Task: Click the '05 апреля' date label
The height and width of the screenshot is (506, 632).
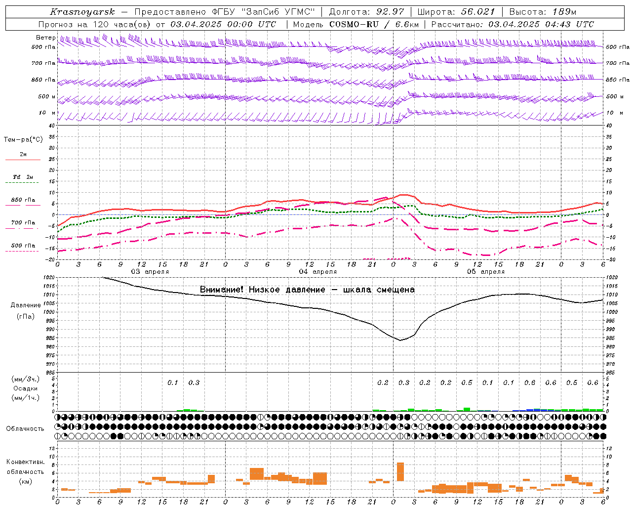Action: pos(486,272)
